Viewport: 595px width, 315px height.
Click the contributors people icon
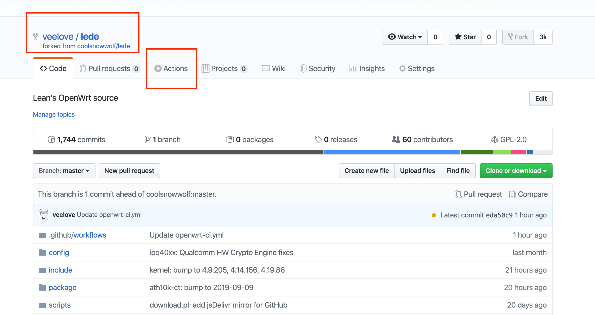click(x=396, y=139)
